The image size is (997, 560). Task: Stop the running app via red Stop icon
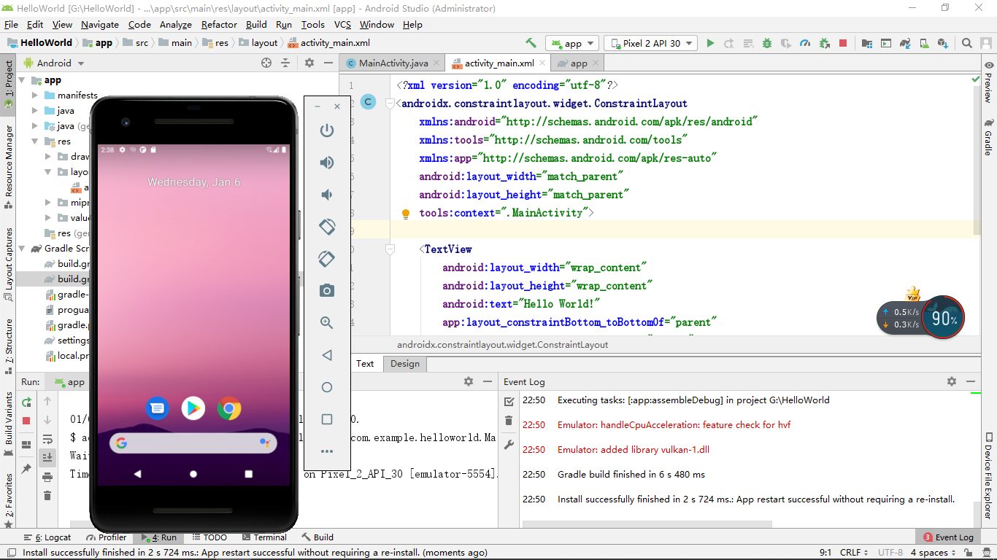coord(843,43)
